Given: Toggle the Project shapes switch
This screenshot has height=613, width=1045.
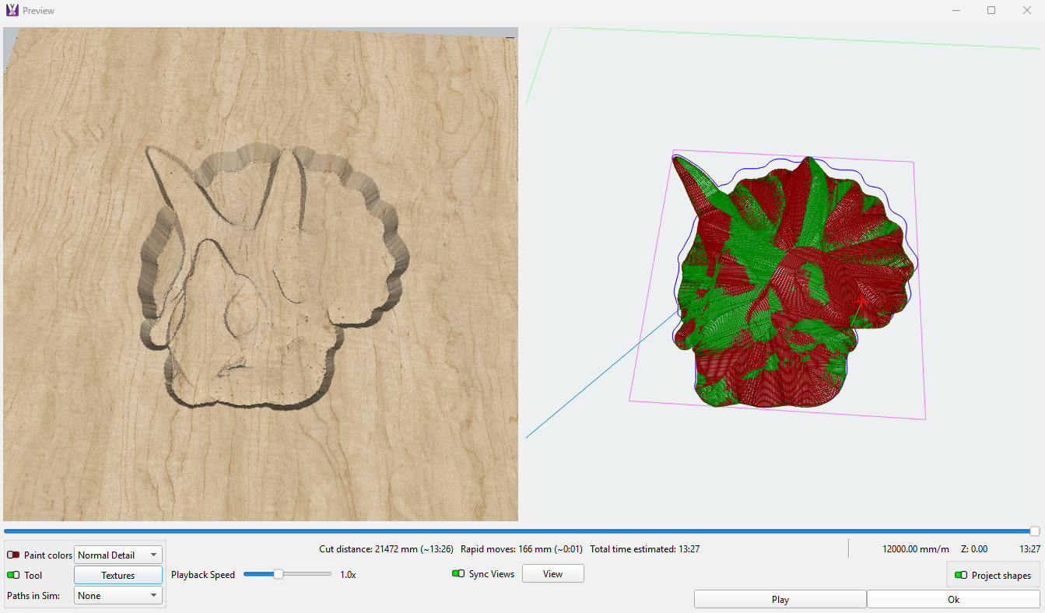Looking at the screenshot, I should pyautogui.click(x=961, y=575).
